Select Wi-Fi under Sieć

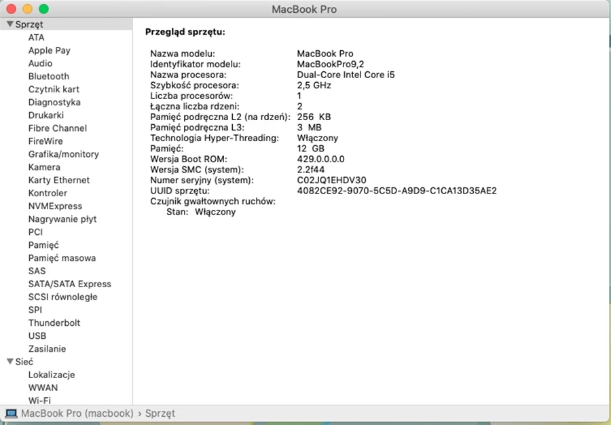(x=39, y=401)
